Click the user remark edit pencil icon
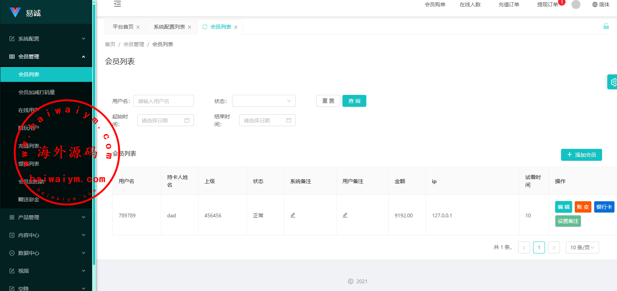617x291 pixels. pos(345,215)
